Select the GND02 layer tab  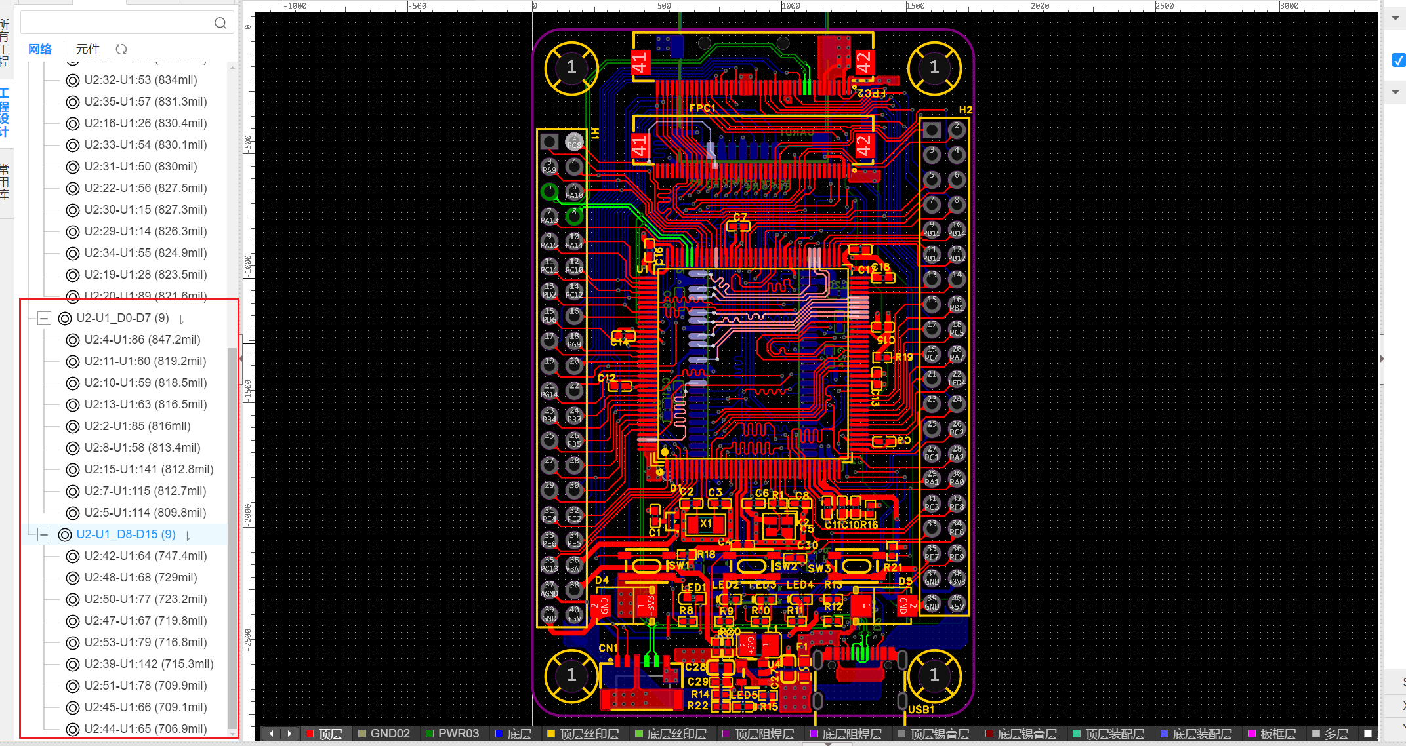(x=390, y=734)
